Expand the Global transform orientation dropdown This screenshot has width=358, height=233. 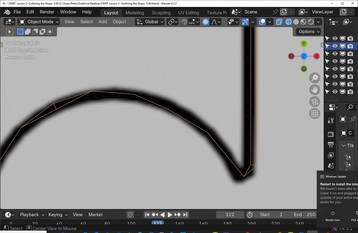point(150,22)
